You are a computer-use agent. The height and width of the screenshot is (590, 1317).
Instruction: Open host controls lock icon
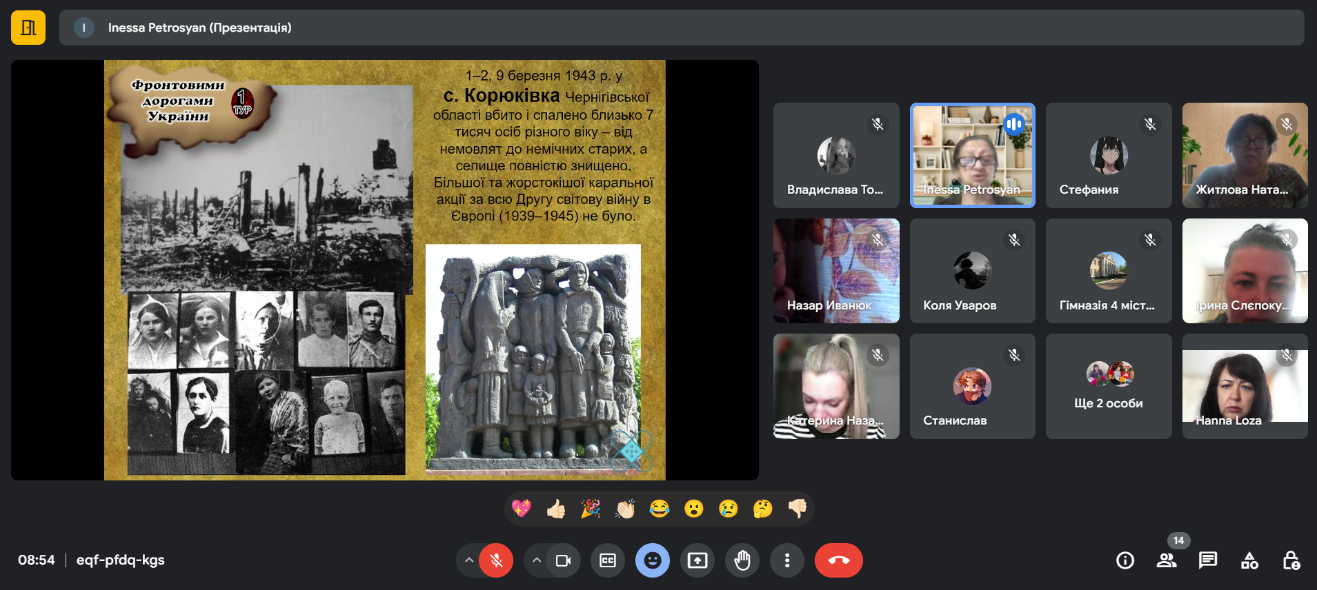[1291, 560]
